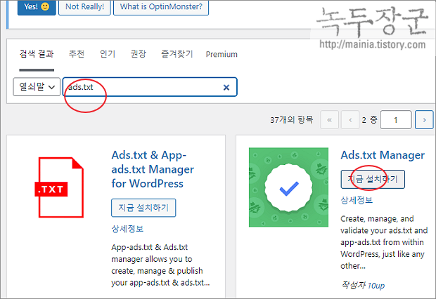The image size is (436, 299).
Task: Open 상세정보 for Ads.txt & App-ads.txt Manager
Action: [127, 229]
